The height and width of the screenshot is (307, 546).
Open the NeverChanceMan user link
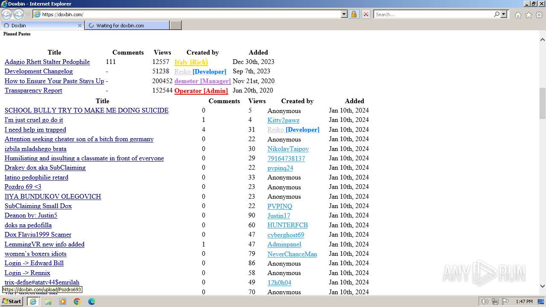point(292,254)
